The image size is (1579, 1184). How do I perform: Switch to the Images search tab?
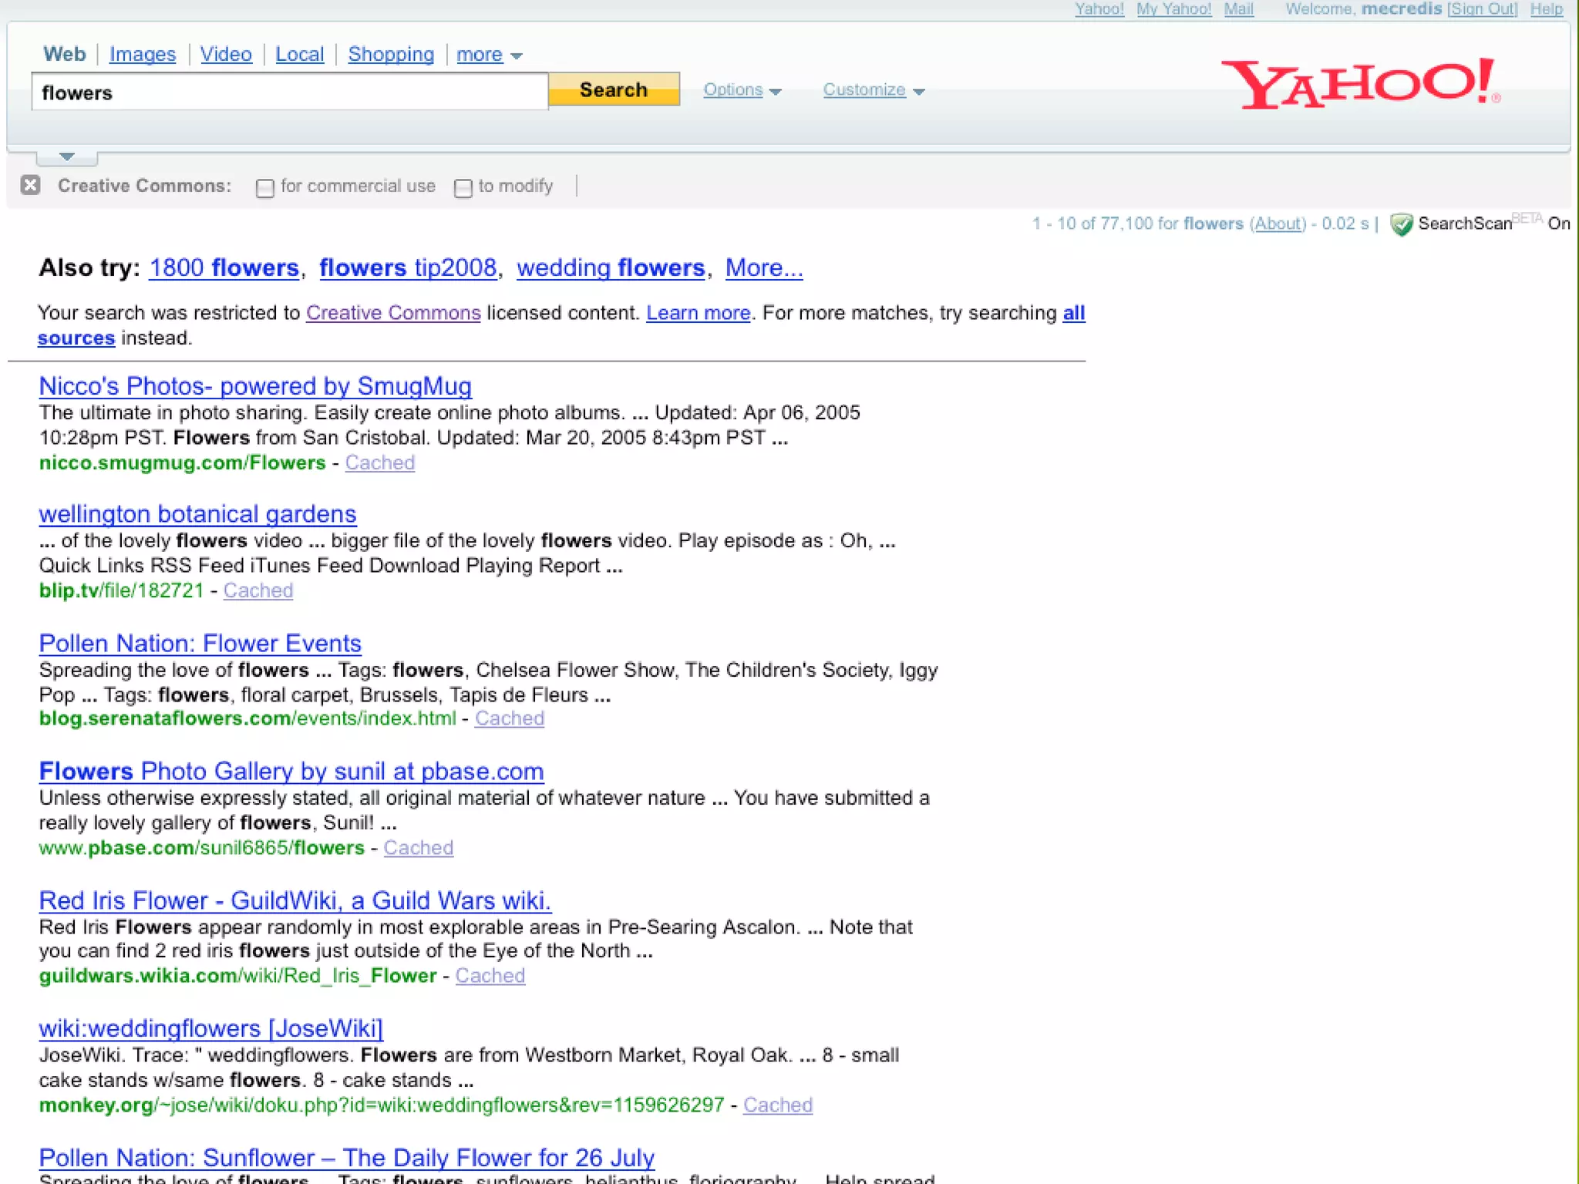coord(143,55)
